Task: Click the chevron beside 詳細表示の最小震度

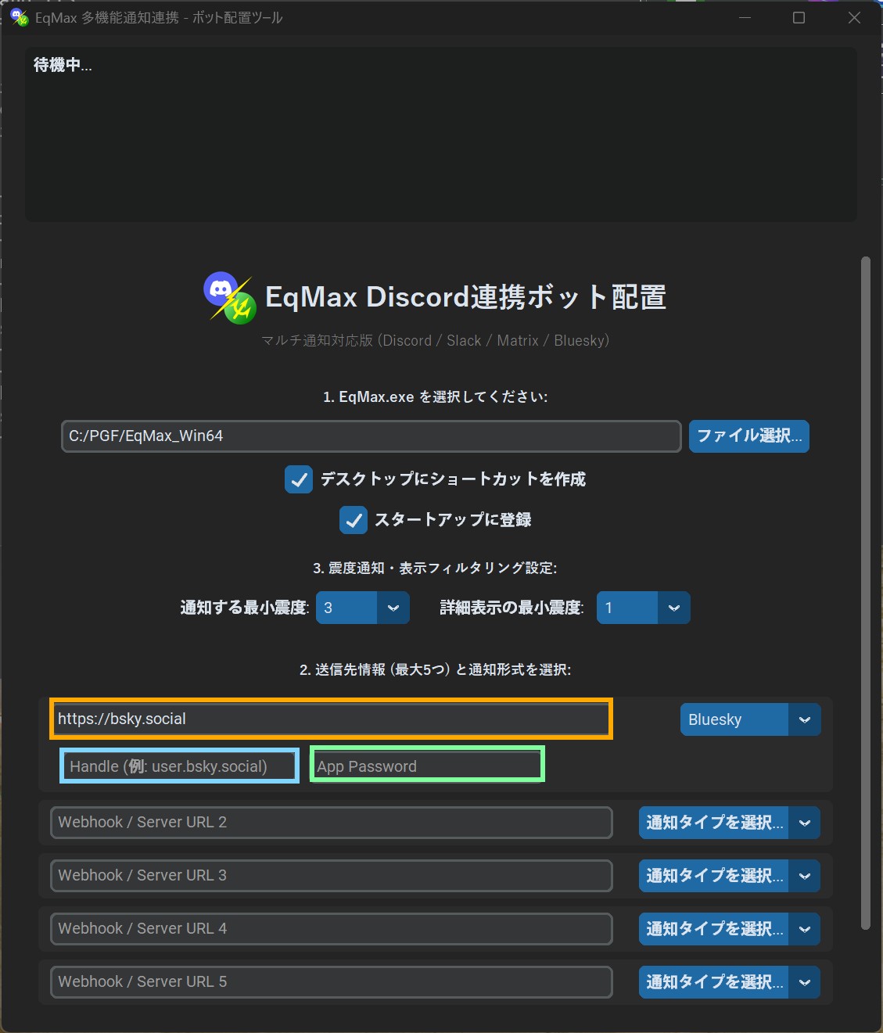Action: click(674, 608)
